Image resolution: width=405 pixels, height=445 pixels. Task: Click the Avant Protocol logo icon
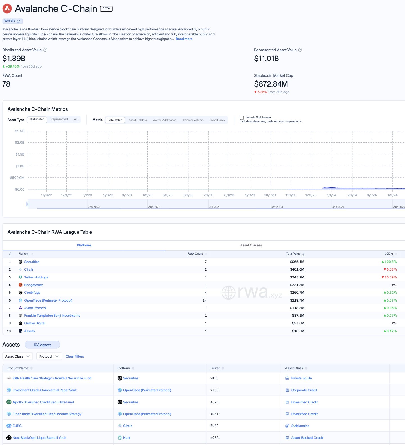[x=20, y=308]
